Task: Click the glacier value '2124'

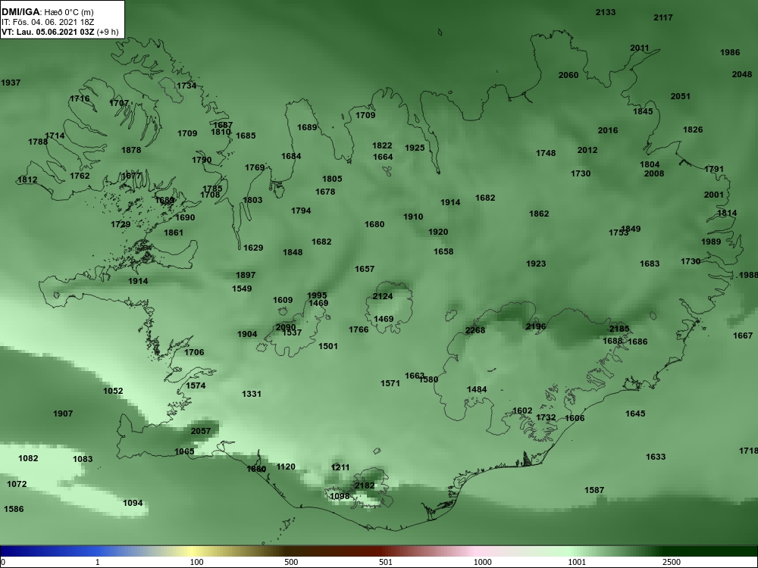Action: tap(382, 296)
